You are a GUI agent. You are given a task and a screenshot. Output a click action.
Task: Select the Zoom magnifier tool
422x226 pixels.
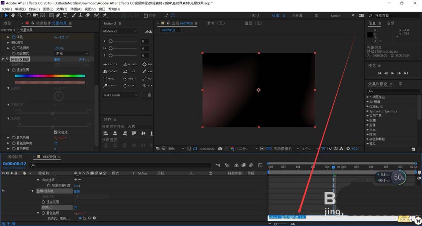click(20, 15)
